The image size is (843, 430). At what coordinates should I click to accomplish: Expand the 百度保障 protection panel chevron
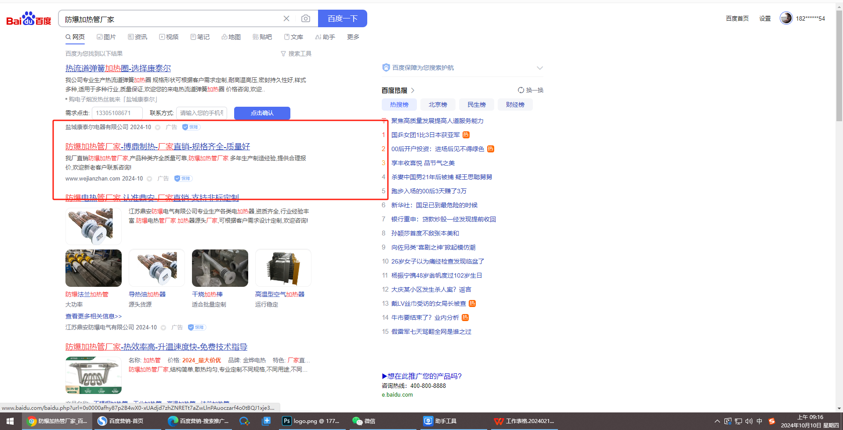(x=540, y=68)
